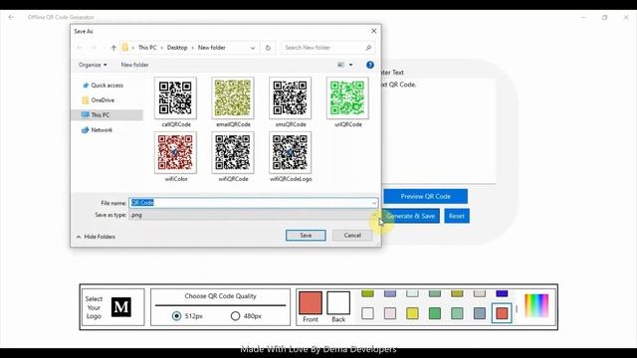
Task: Go up one folder level
Action: point(113,48)
